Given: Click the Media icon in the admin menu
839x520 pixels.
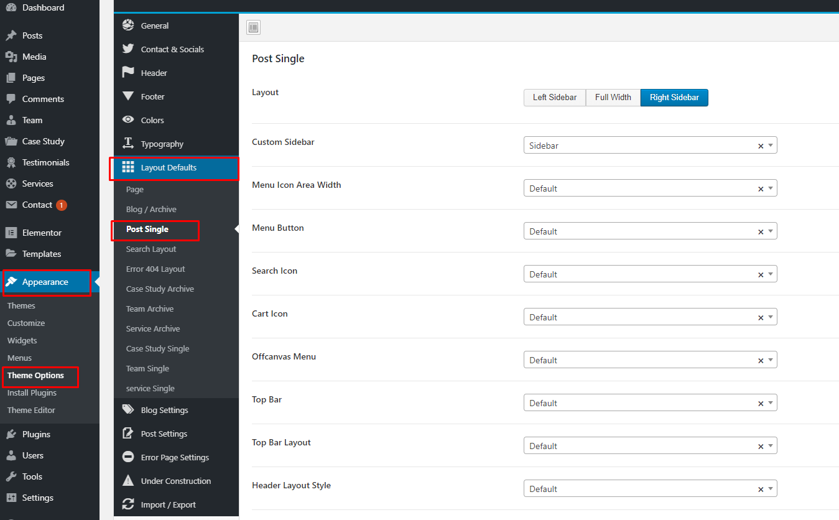Looking at the screenshot, I should click(x=11, y=57).
